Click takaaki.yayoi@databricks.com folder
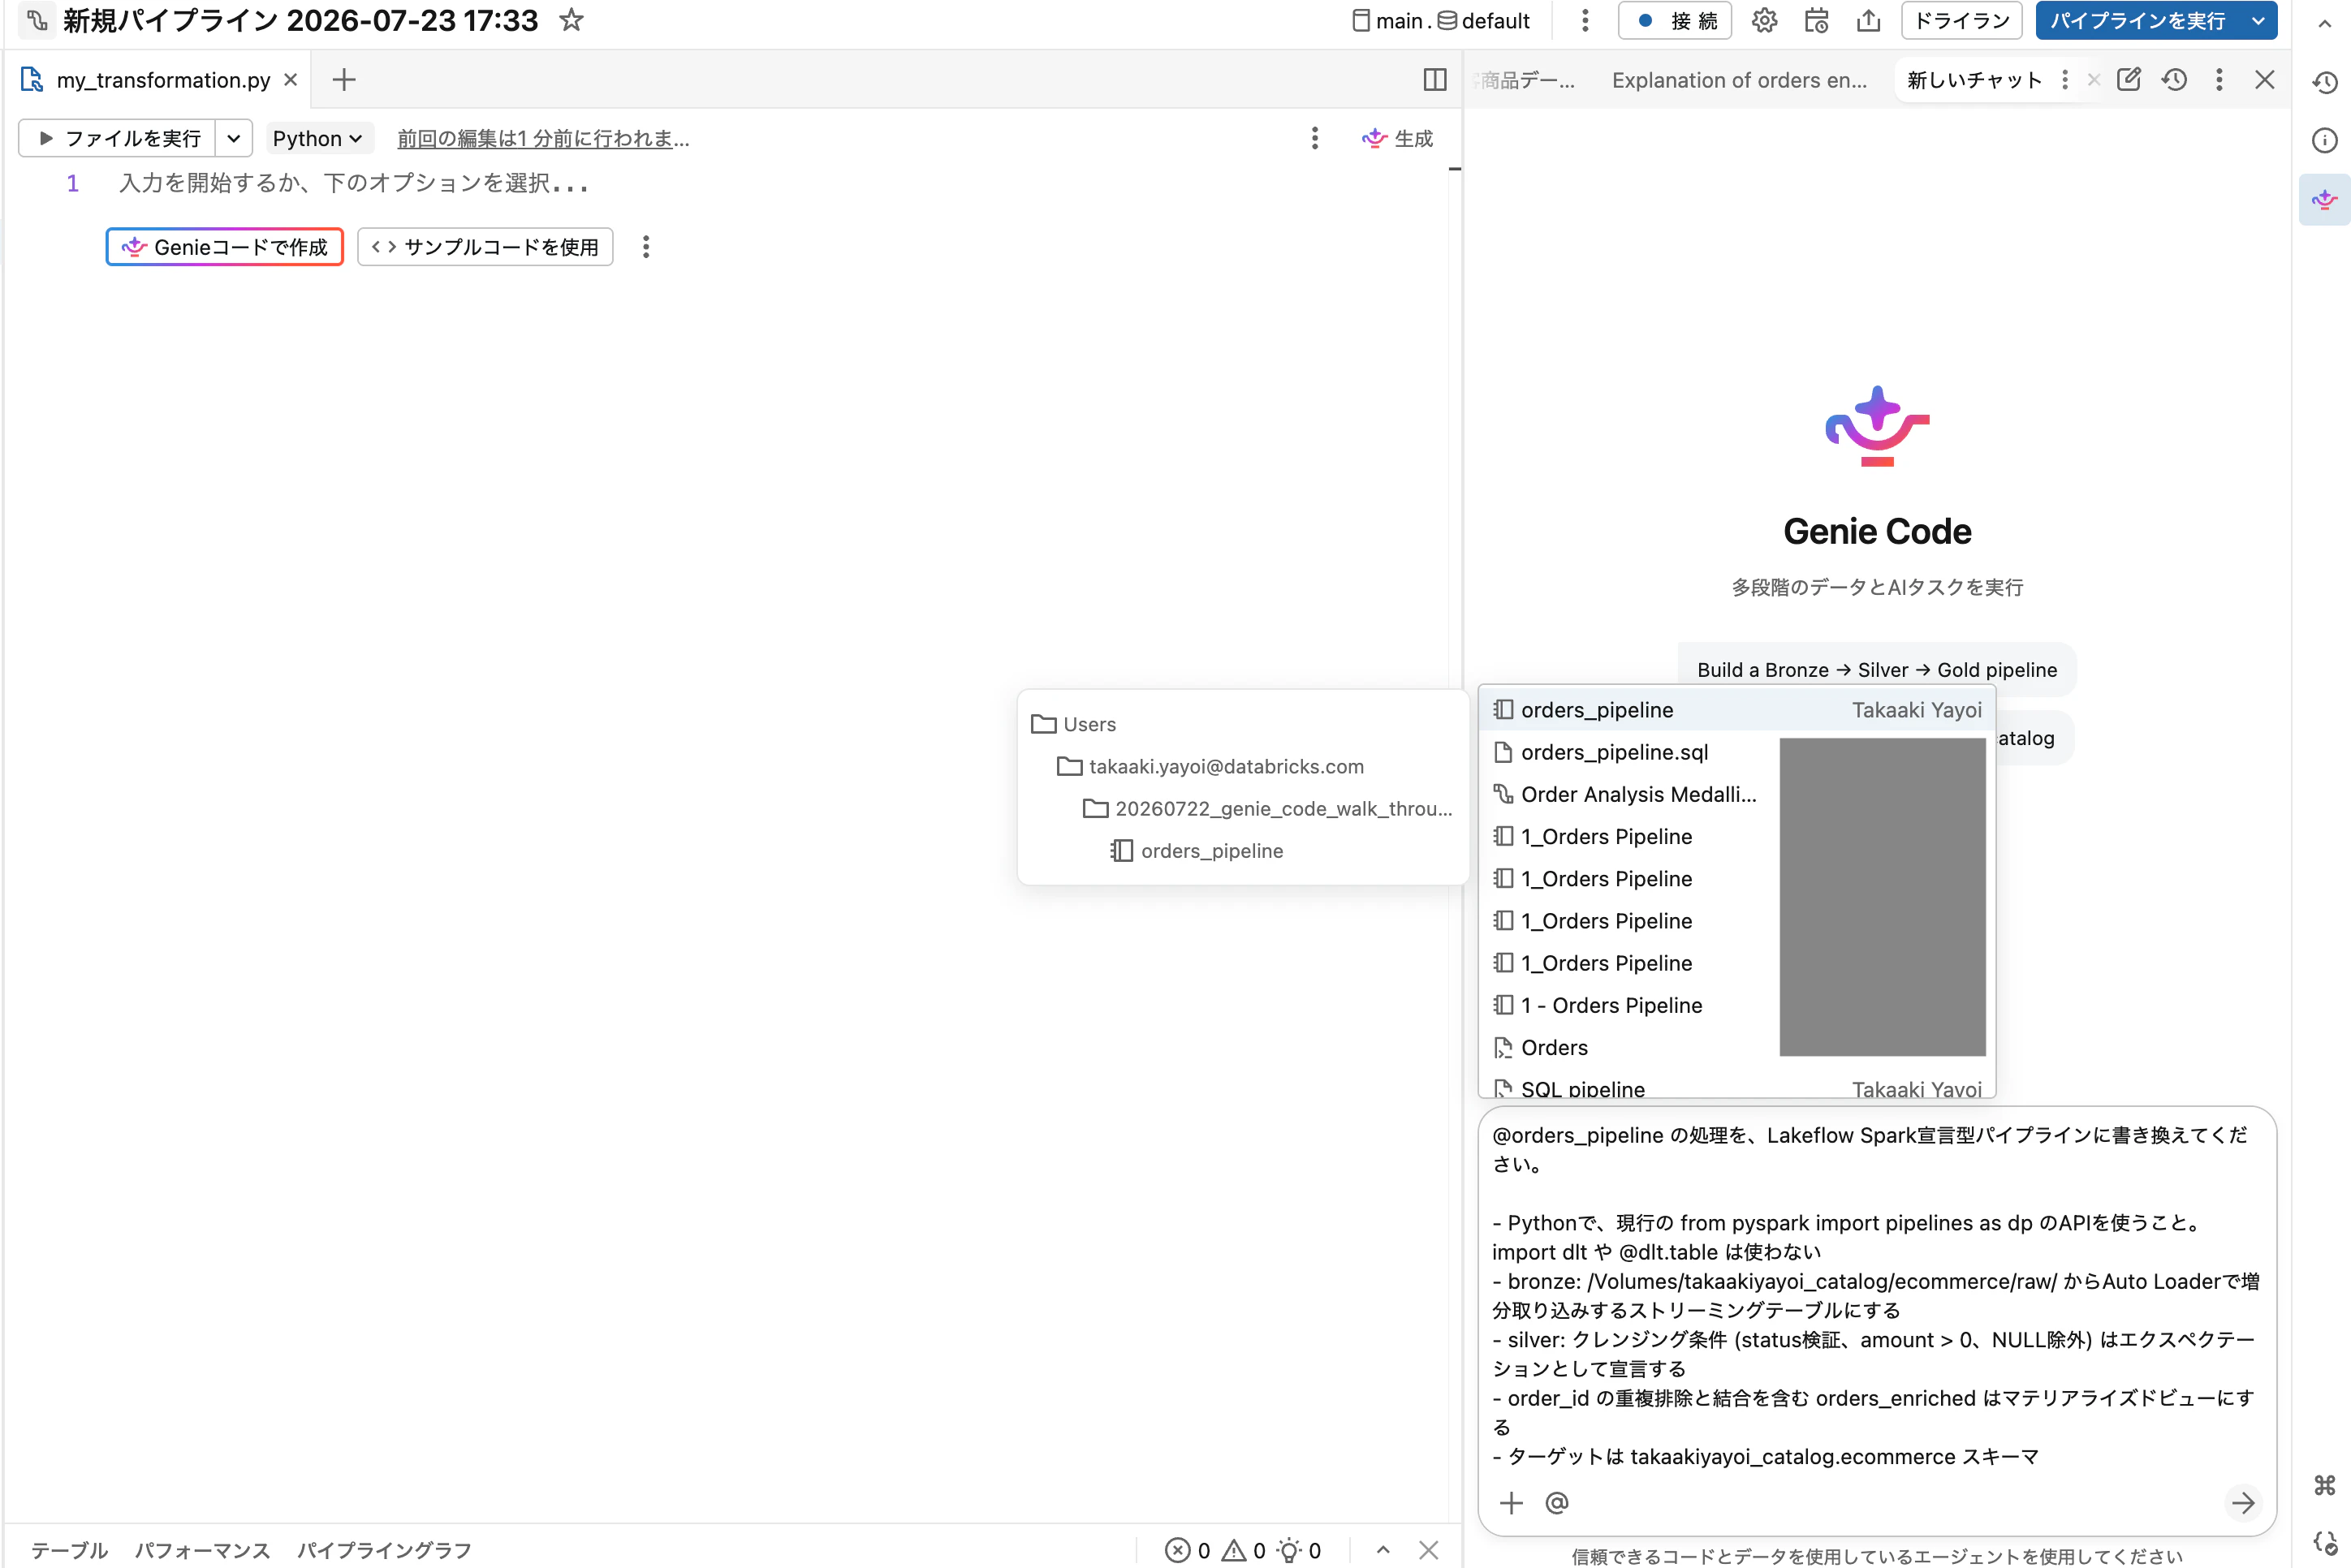The width and height of the screenshot is (2351, 1568). tap(1211, 766)
